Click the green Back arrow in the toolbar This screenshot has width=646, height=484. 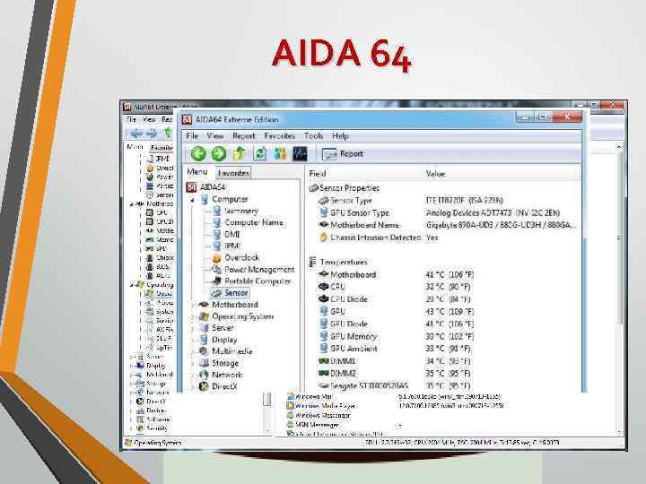tap(198, 154)
